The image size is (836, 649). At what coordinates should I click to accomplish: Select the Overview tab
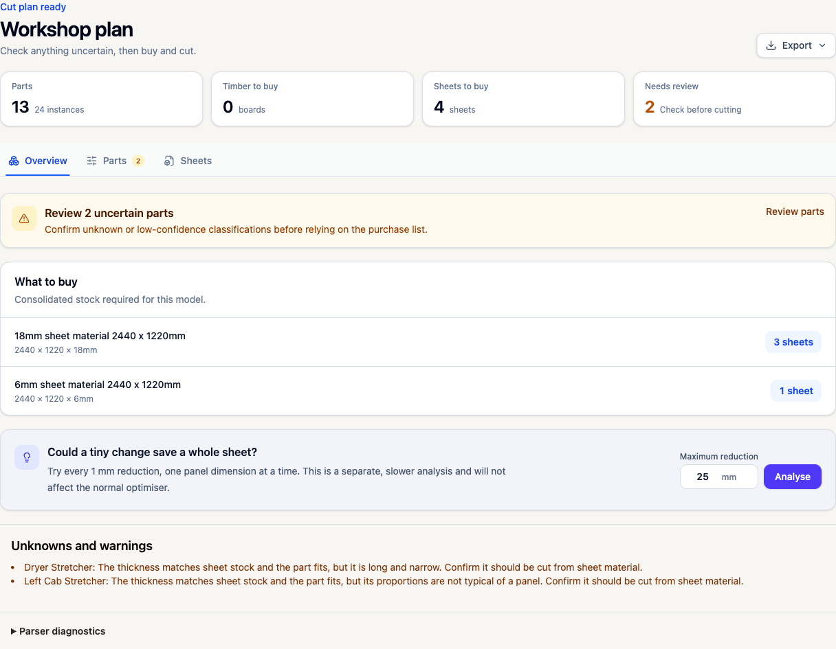pyautogui.click(x=38, y=161)
